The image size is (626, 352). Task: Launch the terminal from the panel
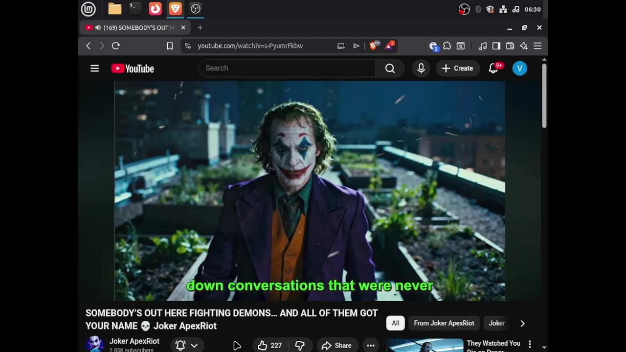tap(134, 9)
